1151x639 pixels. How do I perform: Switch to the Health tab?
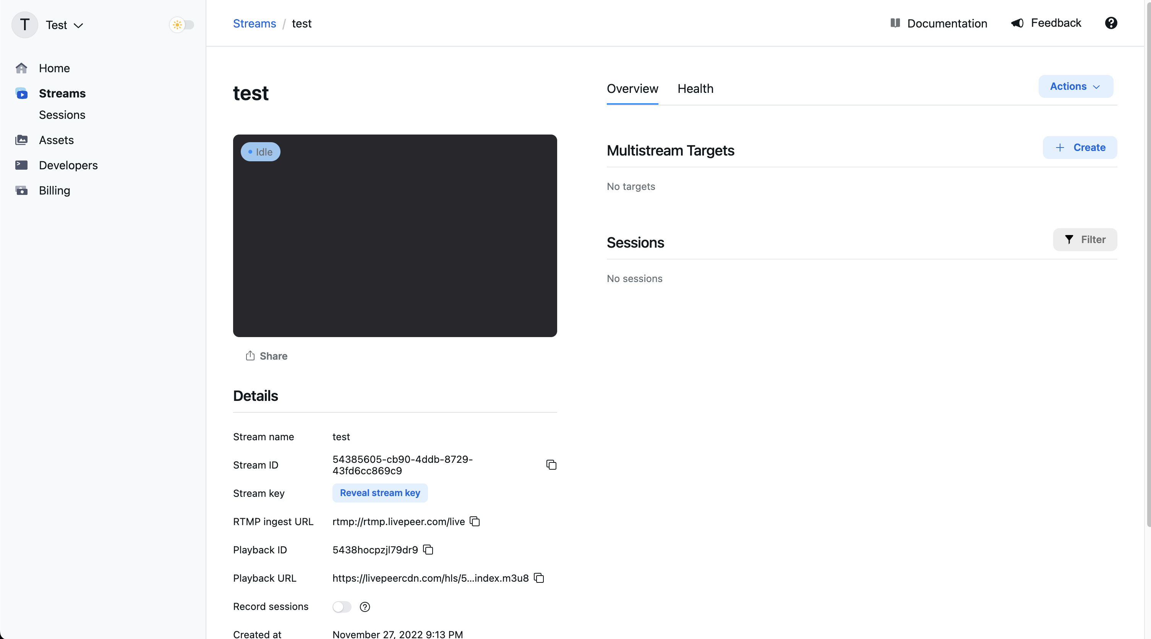695,89
